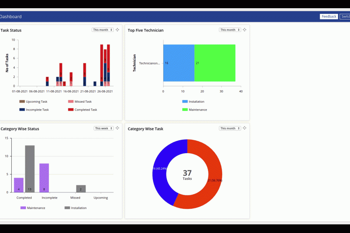Click the Task Status widget move icon

(x=118, y=30)
